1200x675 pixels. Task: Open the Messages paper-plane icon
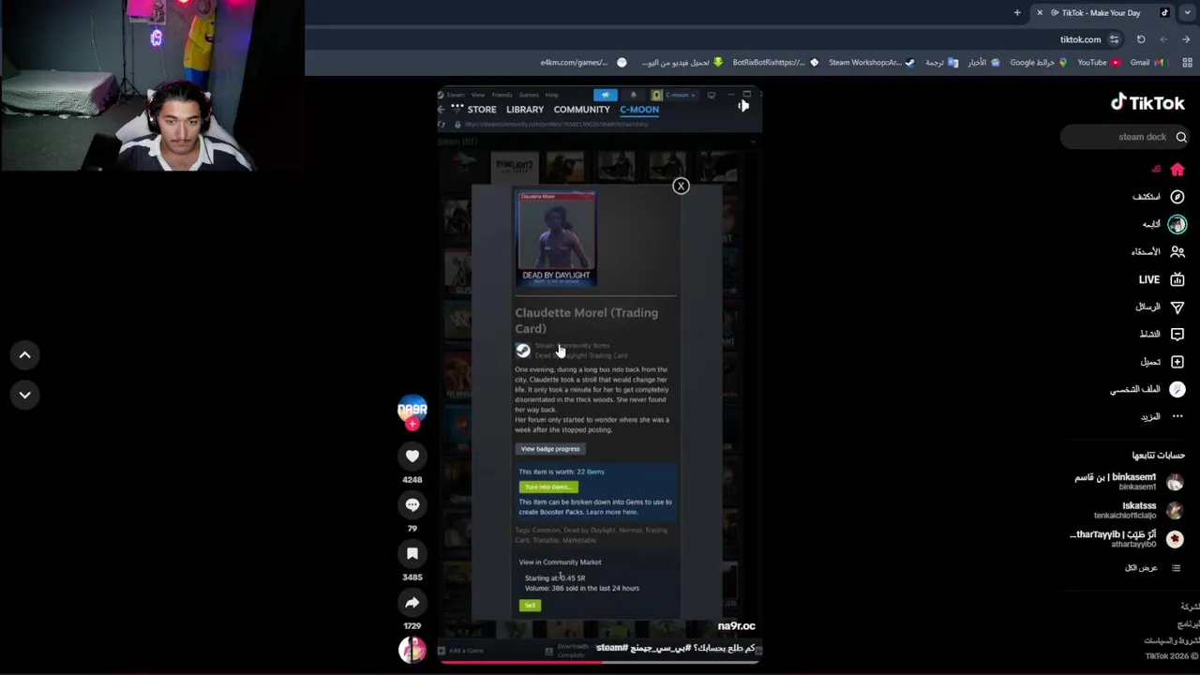pos(1177,307)
